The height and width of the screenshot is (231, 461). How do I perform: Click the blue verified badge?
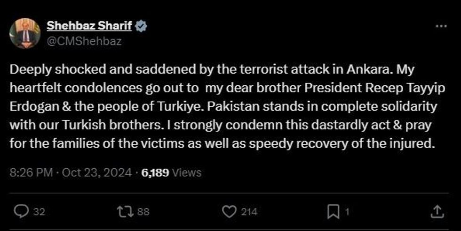click(141, 27)
